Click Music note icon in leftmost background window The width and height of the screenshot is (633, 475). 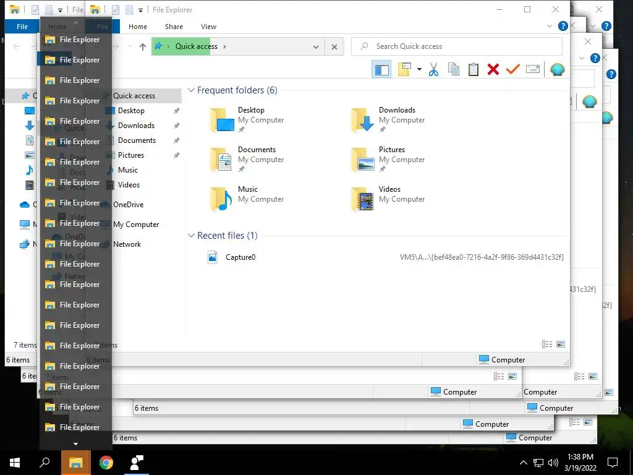point(30,170)
